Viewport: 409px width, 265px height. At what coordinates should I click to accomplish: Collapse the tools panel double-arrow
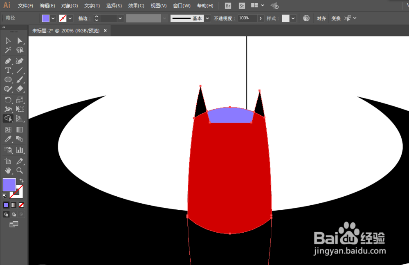tap(4, 27)
